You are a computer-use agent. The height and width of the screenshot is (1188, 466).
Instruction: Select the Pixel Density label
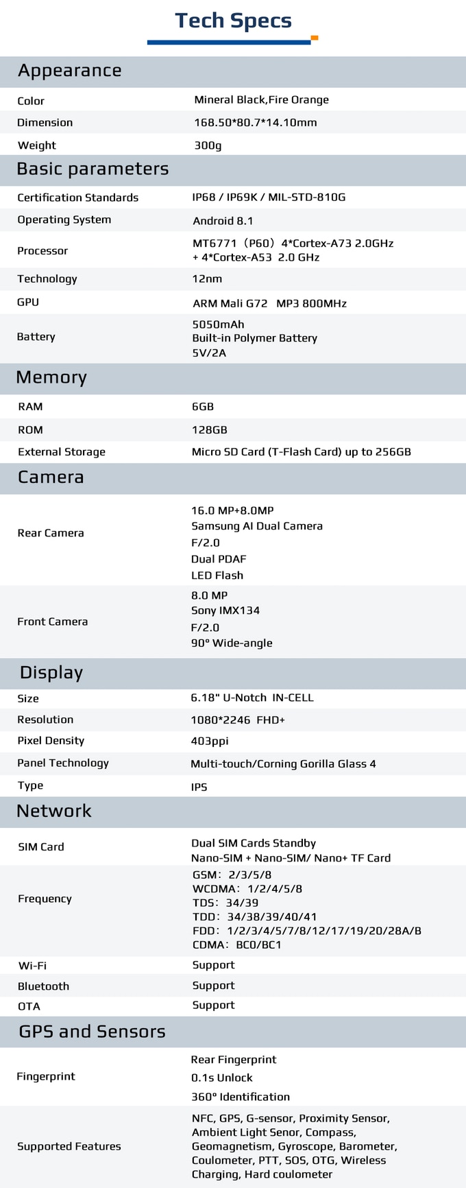tap(51, 741)
